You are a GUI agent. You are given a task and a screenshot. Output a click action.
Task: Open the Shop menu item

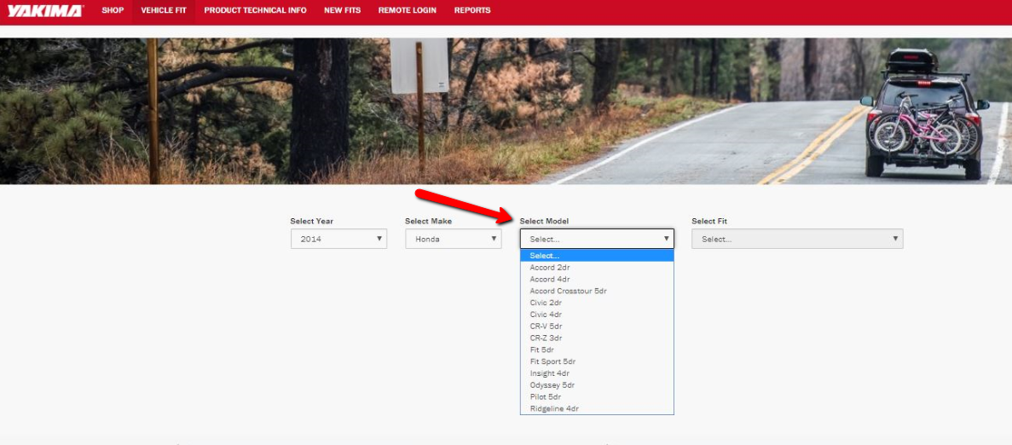click(x=113, y=10)
